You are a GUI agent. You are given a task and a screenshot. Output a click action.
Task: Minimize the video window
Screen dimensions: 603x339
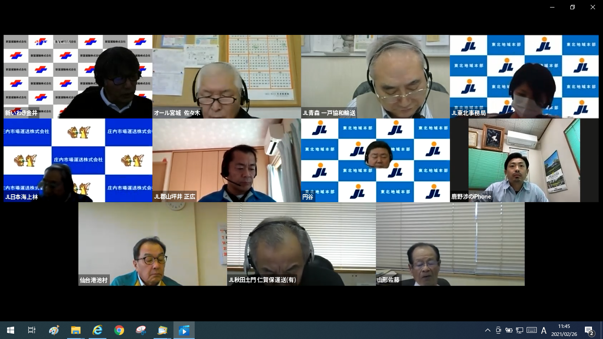point(552,7)
